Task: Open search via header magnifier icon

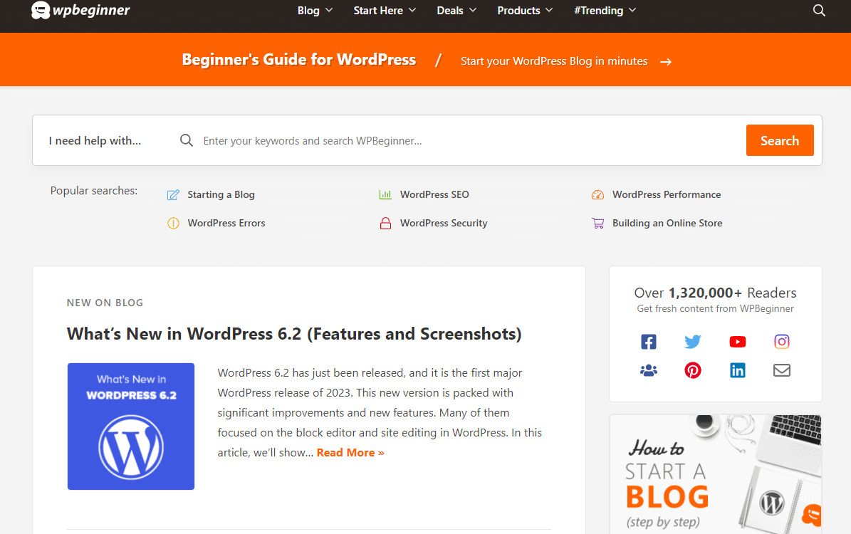Action: tap(819, 11)
